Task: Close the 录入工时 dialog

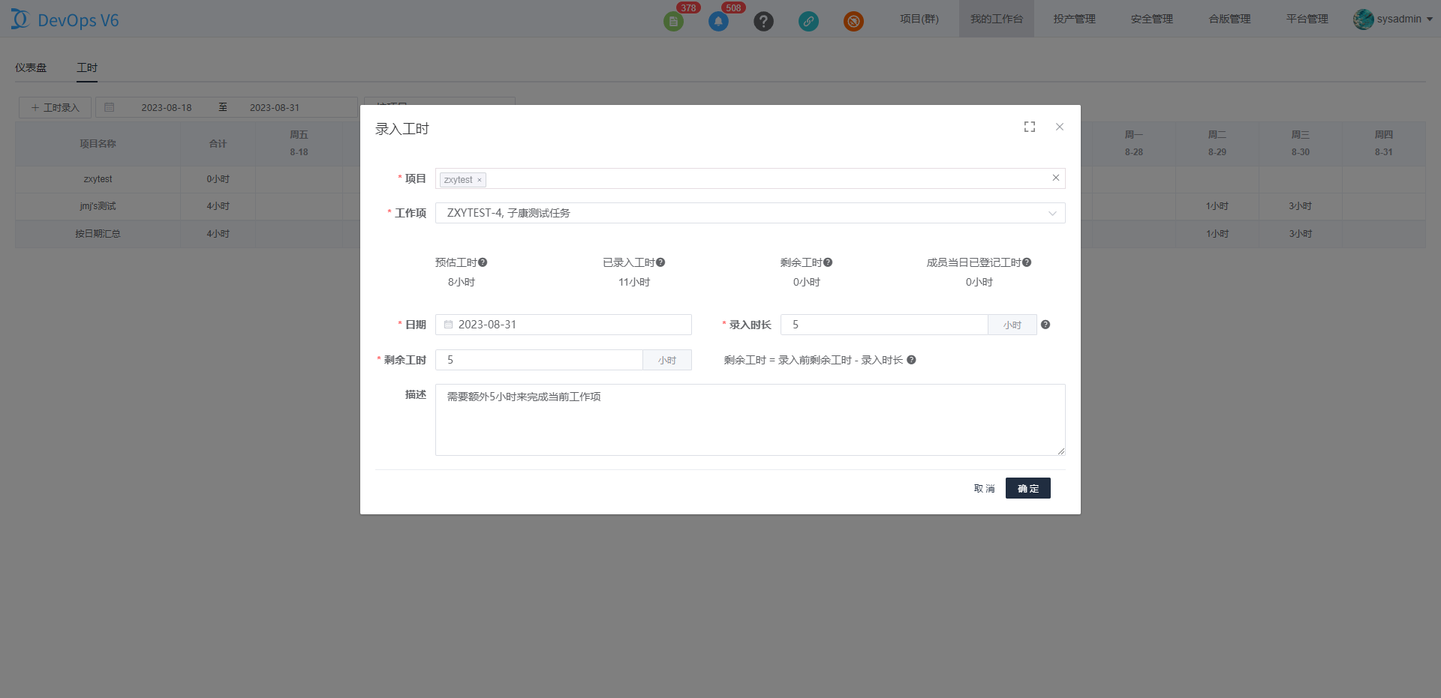Action: (x=1060, y=127)
